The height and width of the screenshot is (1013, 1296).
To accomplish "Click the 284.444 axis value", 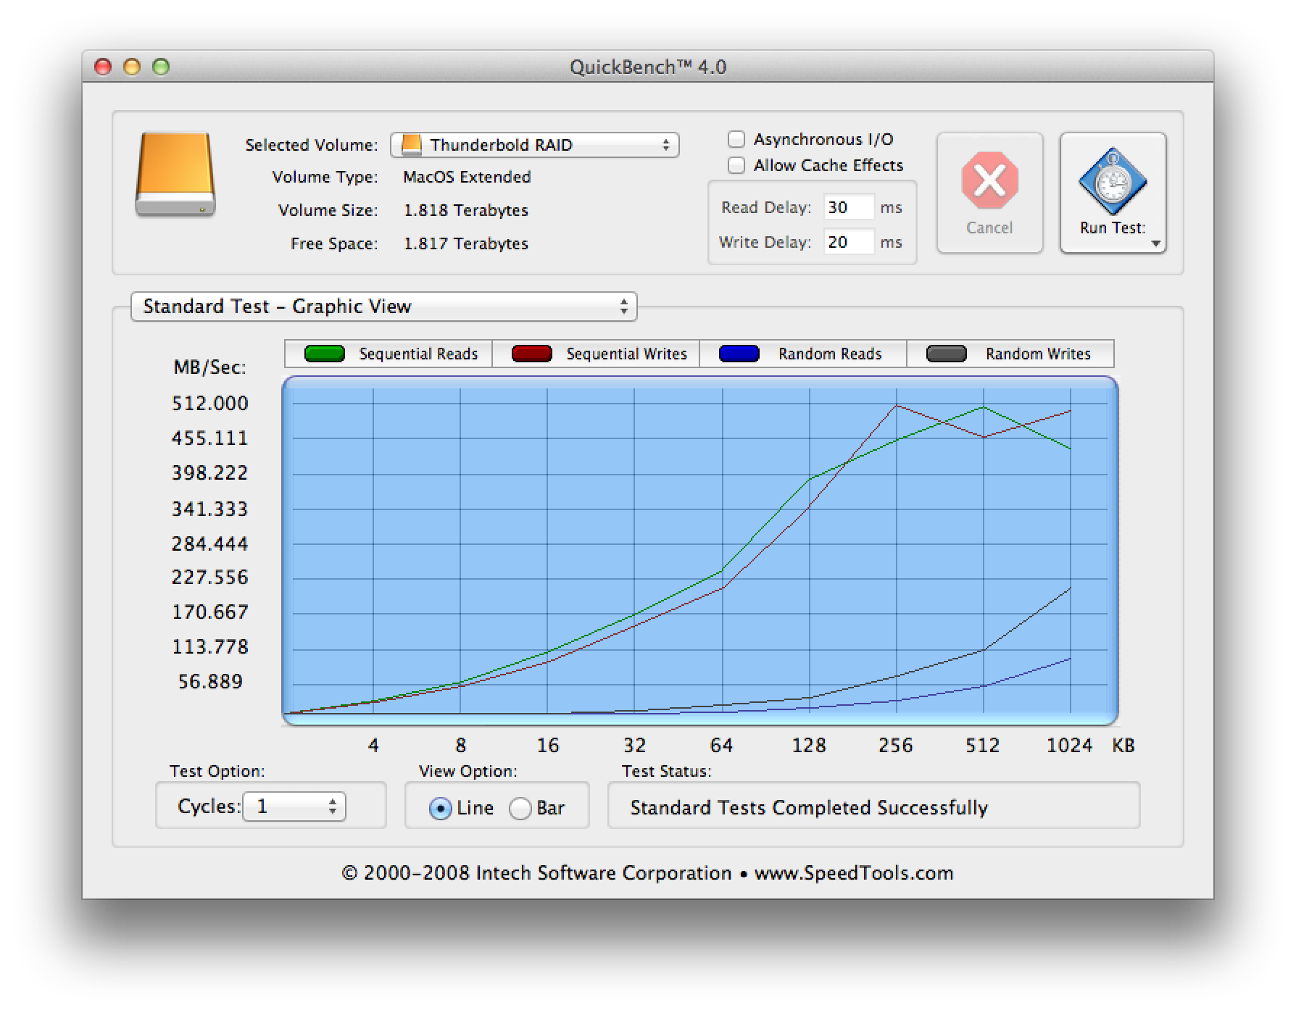I will (x=210, y=543).
